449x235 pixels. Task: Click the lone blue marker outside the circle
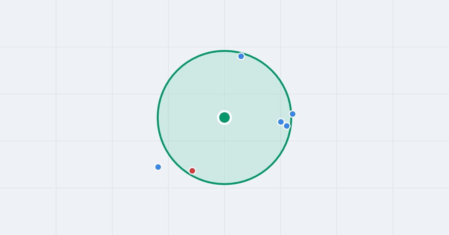coord(158,167)
